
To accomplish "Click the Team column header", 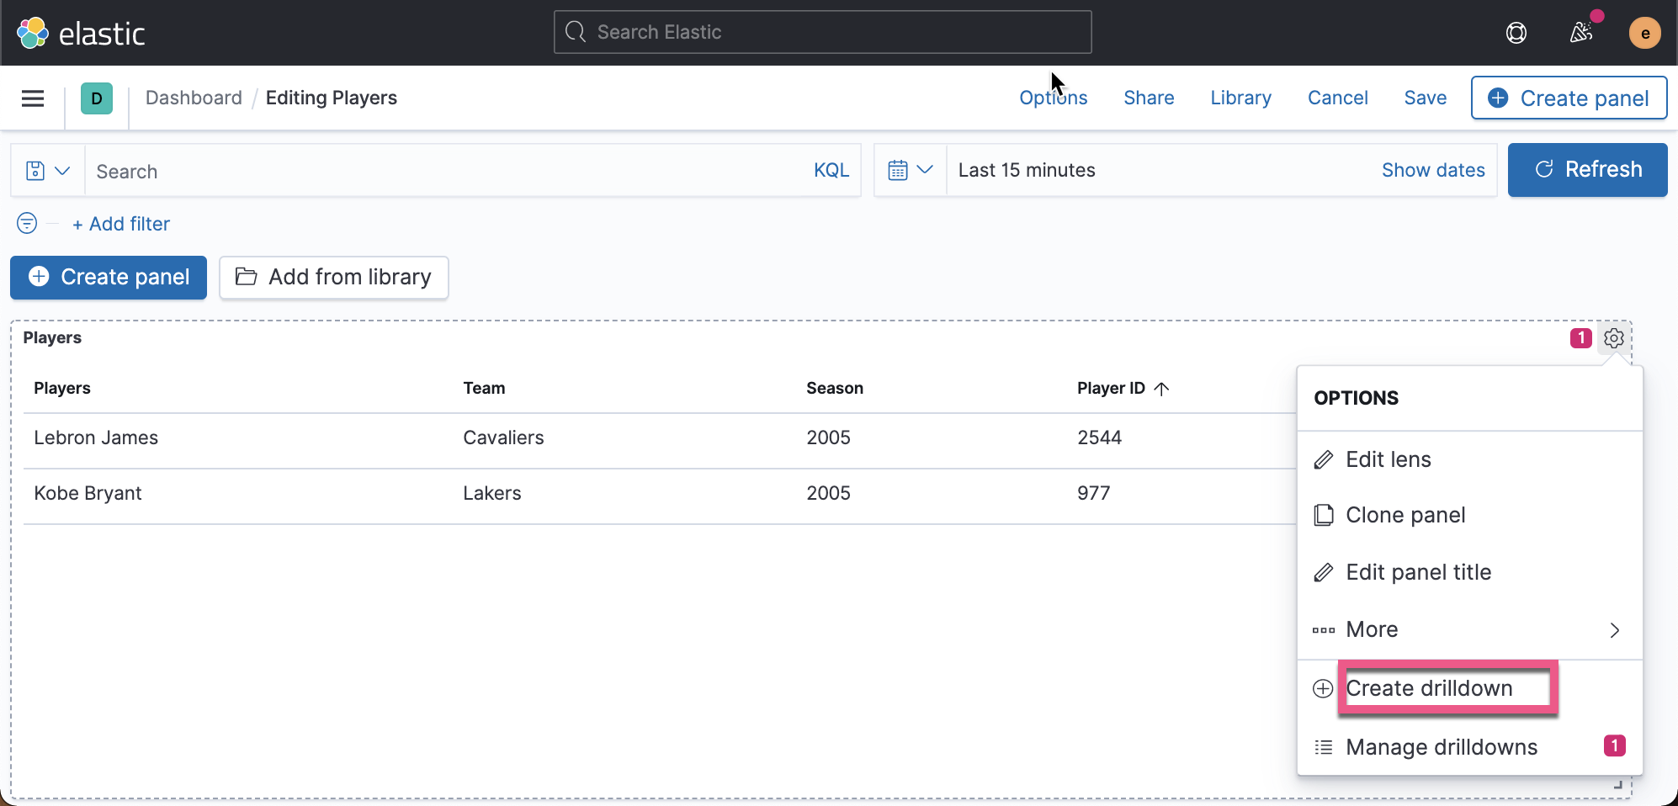I will coord(484,388).
